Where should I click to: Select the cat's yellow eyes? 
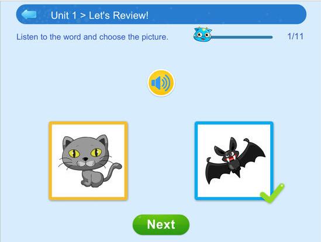(x=85, y=153)
